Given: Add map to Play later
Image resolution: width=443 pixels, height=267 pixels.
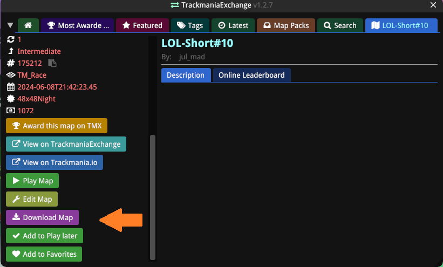Looking at the screenshot, I should 45,236.
